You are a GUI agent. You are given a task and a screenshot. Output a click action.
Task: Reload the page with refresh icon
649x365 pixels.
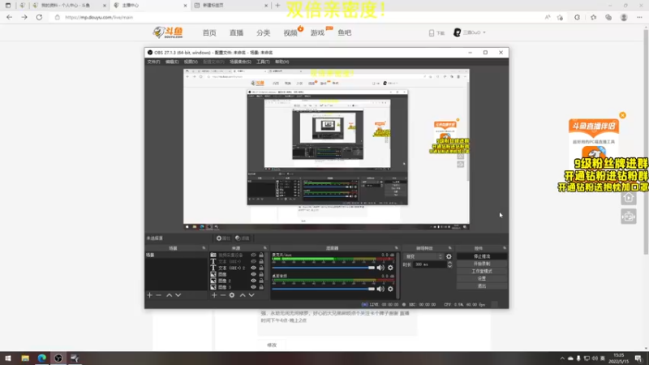point(39,17)
